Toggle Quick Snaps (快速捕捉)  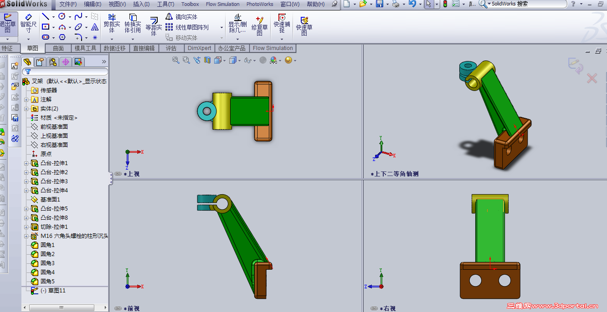282,23
